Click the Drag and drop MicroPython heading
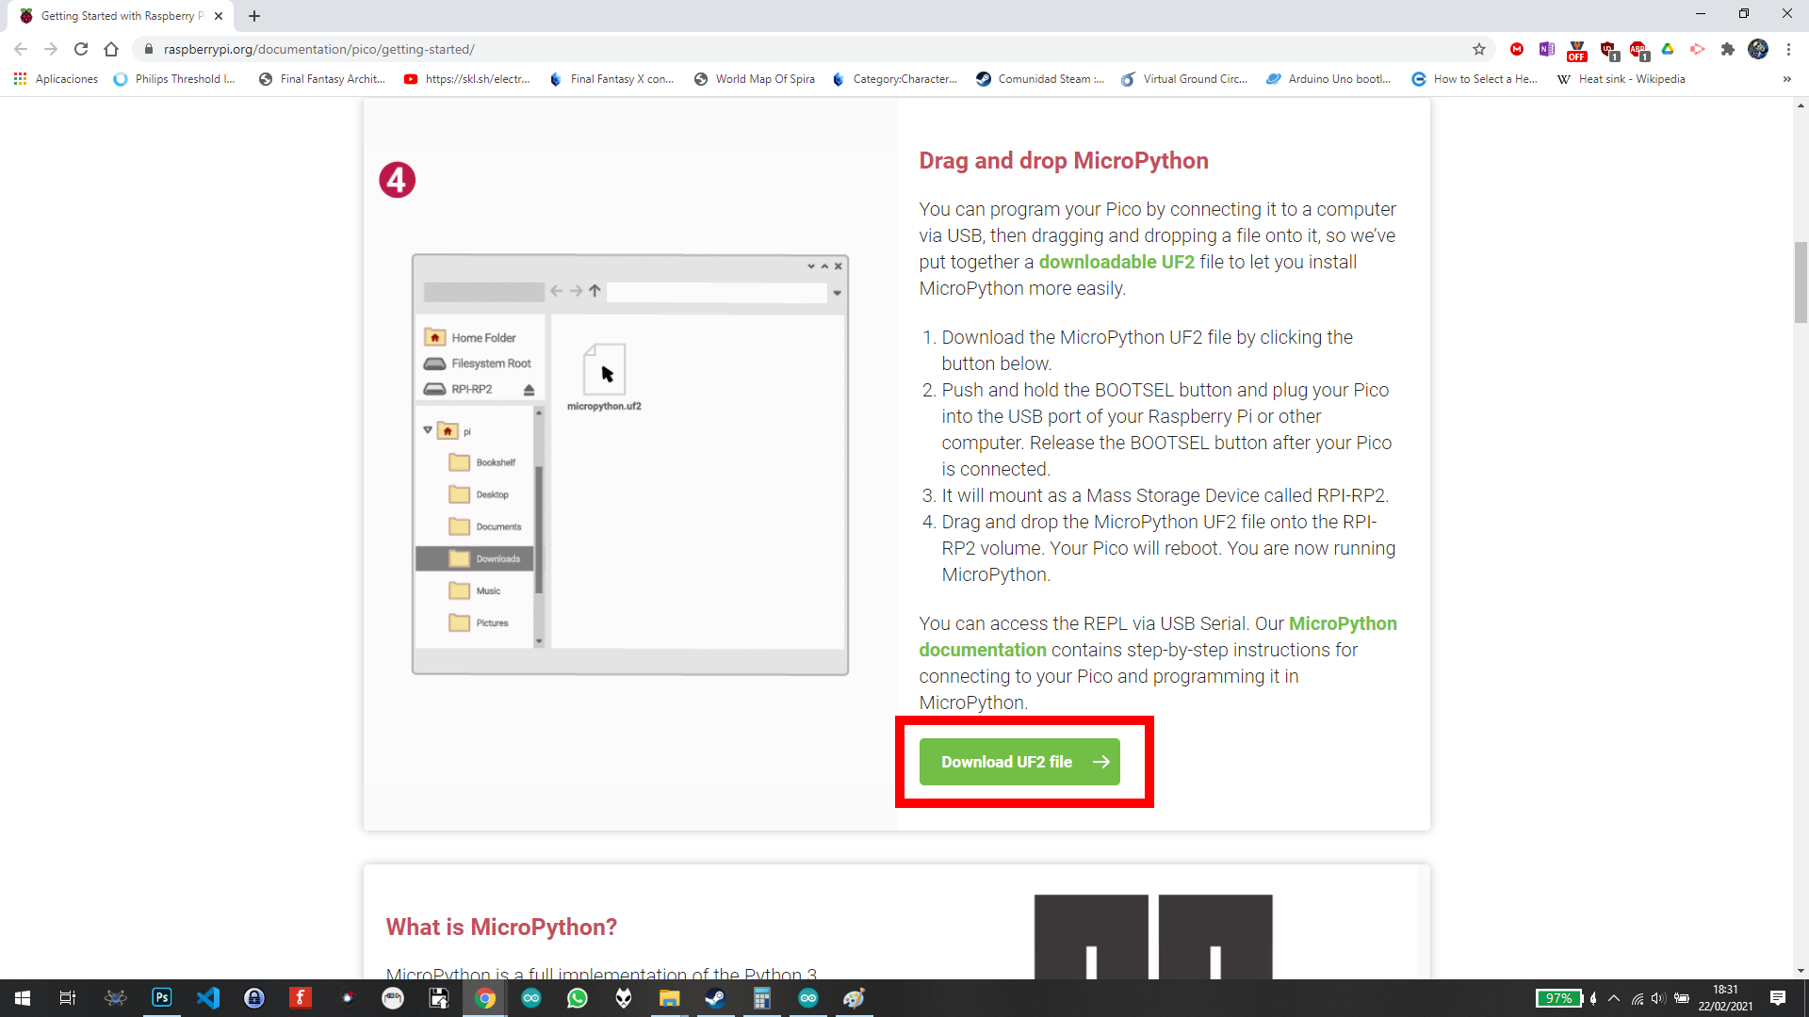Viewport: 1809px width, 1017px height. [x=1064, y=161]
